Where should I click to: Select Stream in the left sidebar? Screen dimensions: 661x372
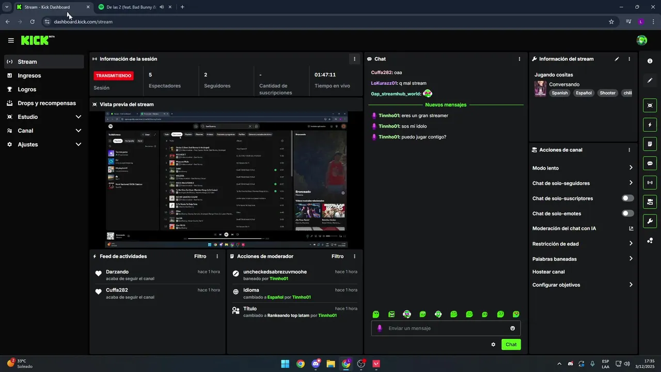(43, 61)
